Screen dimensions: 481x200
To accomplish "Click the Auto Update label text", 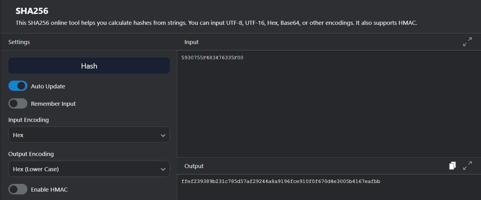I will click(x=48, y=86).
